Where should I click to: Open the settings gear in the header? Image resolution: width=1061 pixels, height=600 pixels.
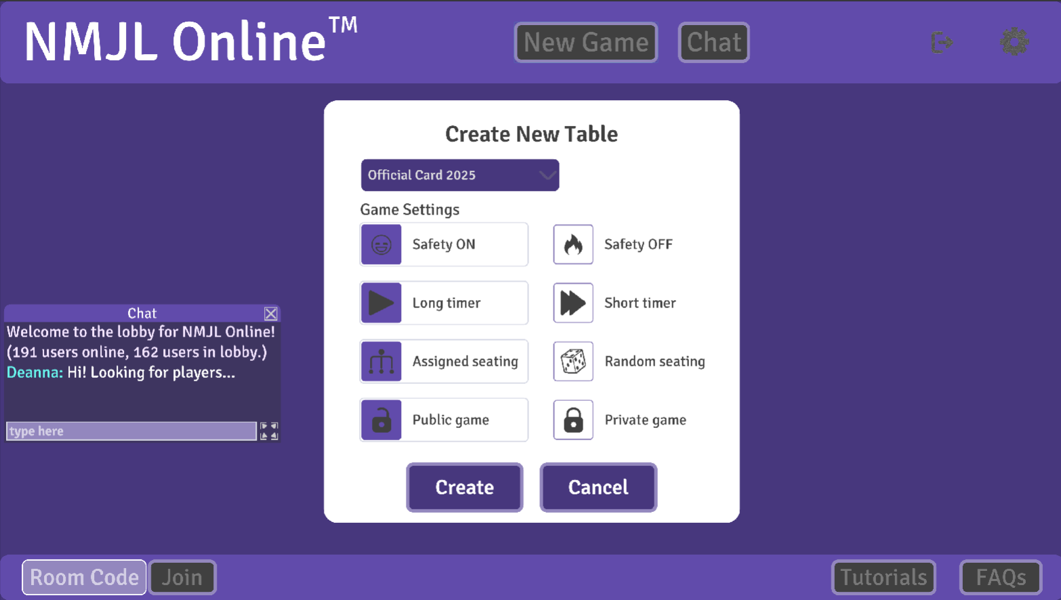1014,41
